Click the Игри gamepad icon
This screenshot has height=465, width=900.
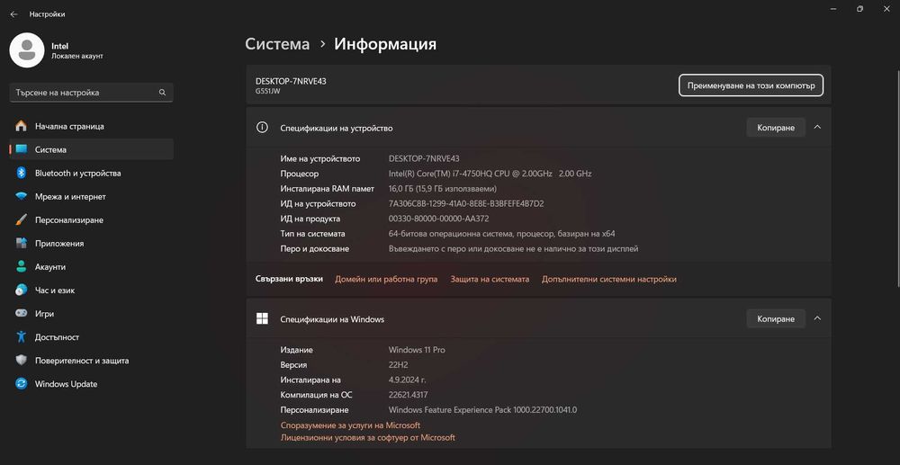click(22, 314)
